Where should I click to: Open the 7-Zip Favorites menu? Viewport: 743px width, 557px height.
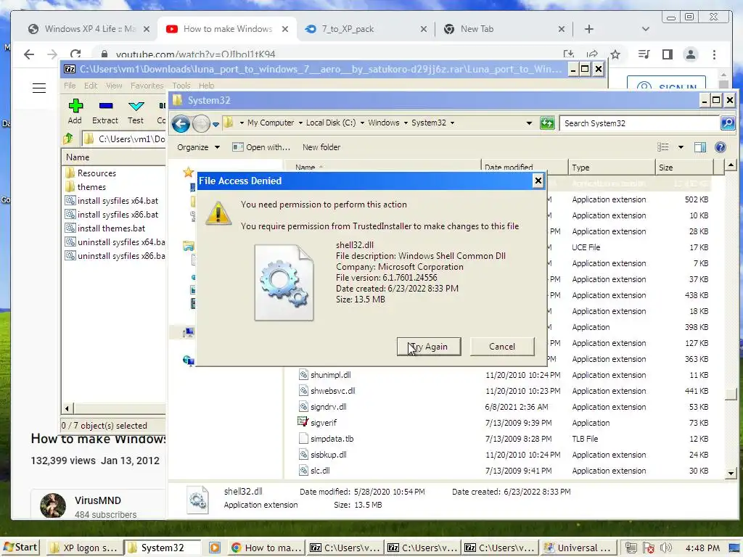[x=147, y=86]
